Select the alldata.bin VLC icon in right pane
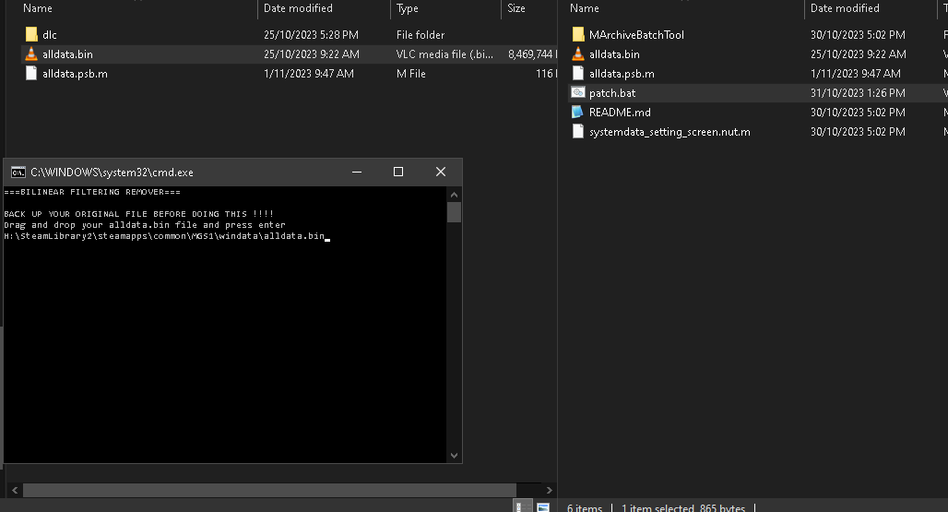 tap(578, 54)
